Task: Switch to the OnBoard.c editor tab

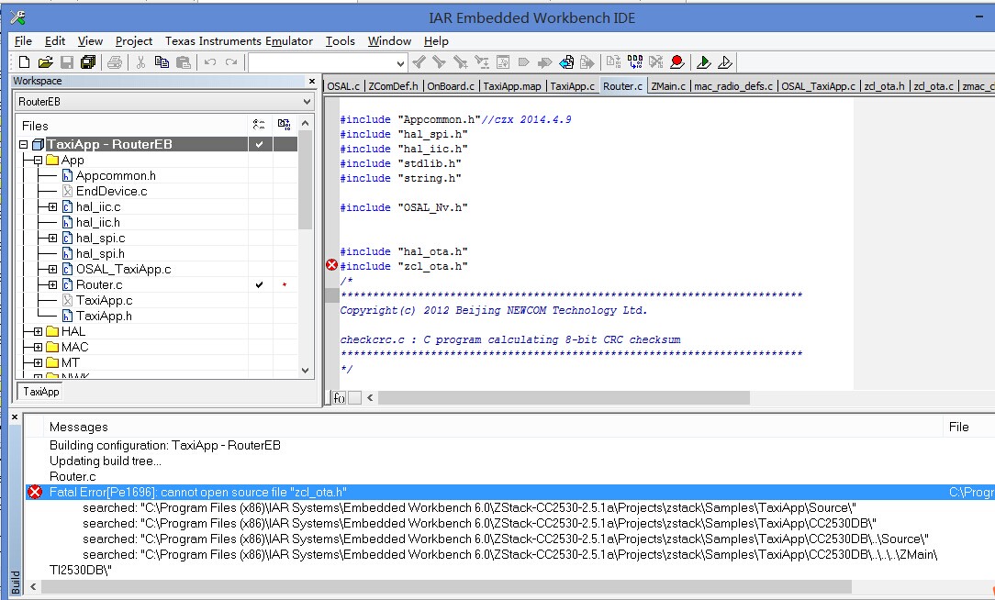Action: (451, 86)
